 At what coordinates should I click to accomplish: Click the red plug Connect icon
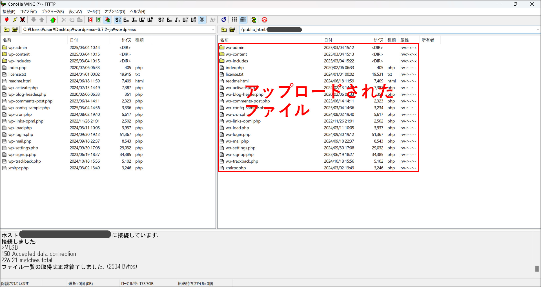click(x=6, y=20)
